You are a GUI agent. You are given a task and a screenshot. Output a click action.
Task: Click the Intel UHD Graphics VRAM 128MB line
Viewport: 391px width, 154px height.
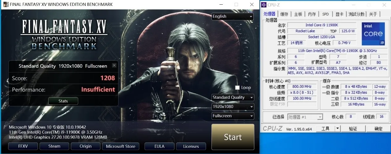coord(58,137)
